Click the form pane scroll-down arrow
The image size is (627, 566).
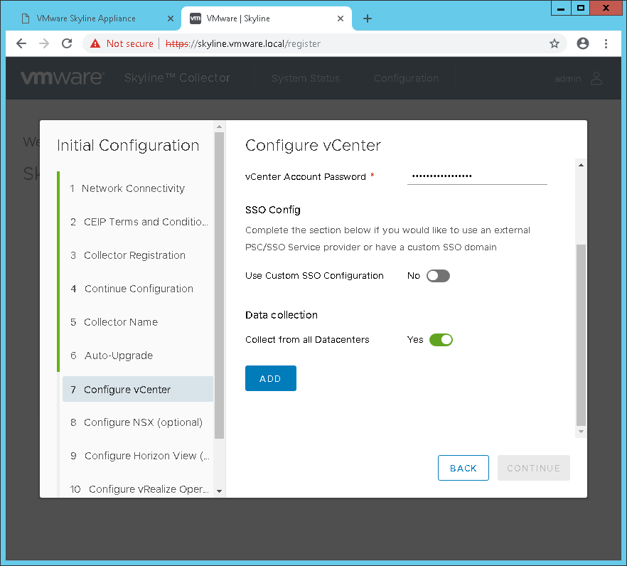(581, 432)
